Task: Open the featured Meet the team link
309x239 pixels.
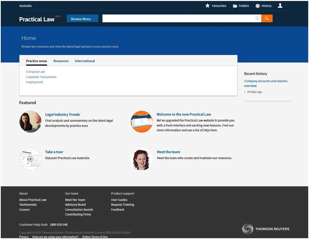Action: [168, 152]
